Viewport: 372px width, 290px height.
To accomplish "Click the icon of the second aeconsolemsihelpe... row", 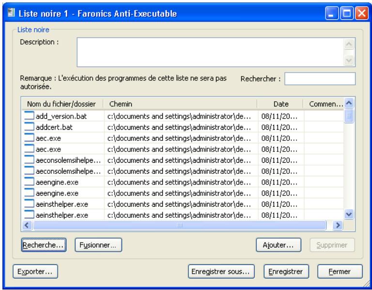I will coord(29,171).
